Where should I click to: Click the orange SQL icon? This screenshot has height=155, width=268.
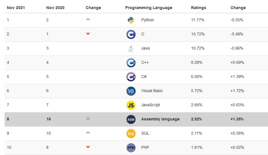pyautogui.click(x=131, y=133)
